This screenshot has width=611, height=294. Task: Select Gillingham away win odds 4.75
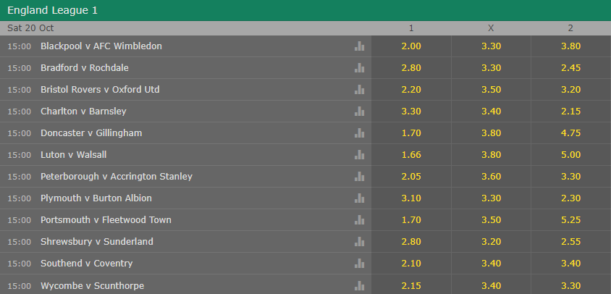pyautogui.click(x=571, y=133)
